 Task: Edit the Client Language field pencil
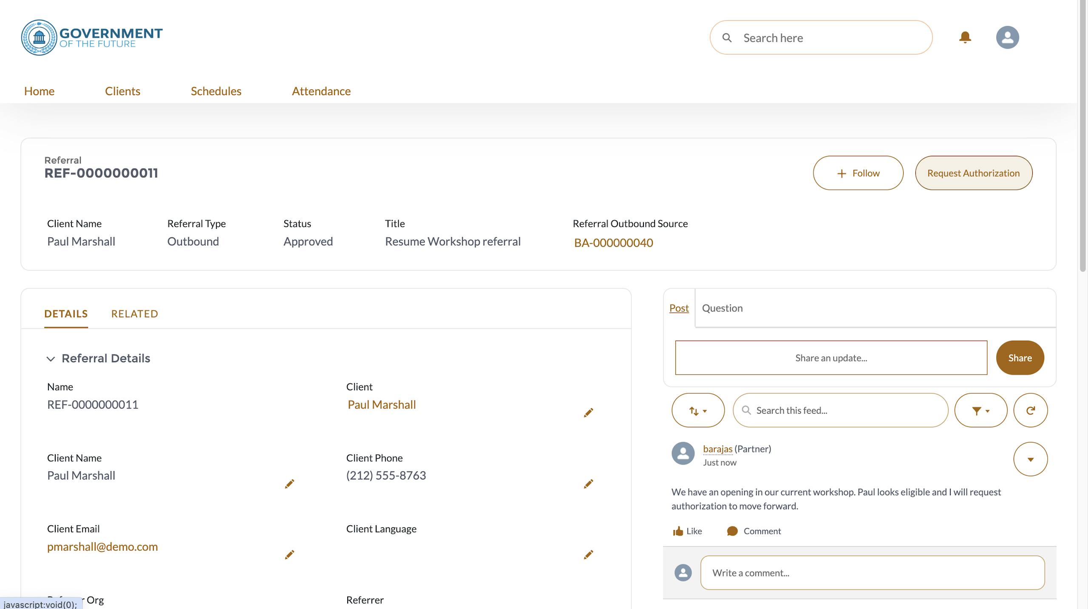coord(588,555)
